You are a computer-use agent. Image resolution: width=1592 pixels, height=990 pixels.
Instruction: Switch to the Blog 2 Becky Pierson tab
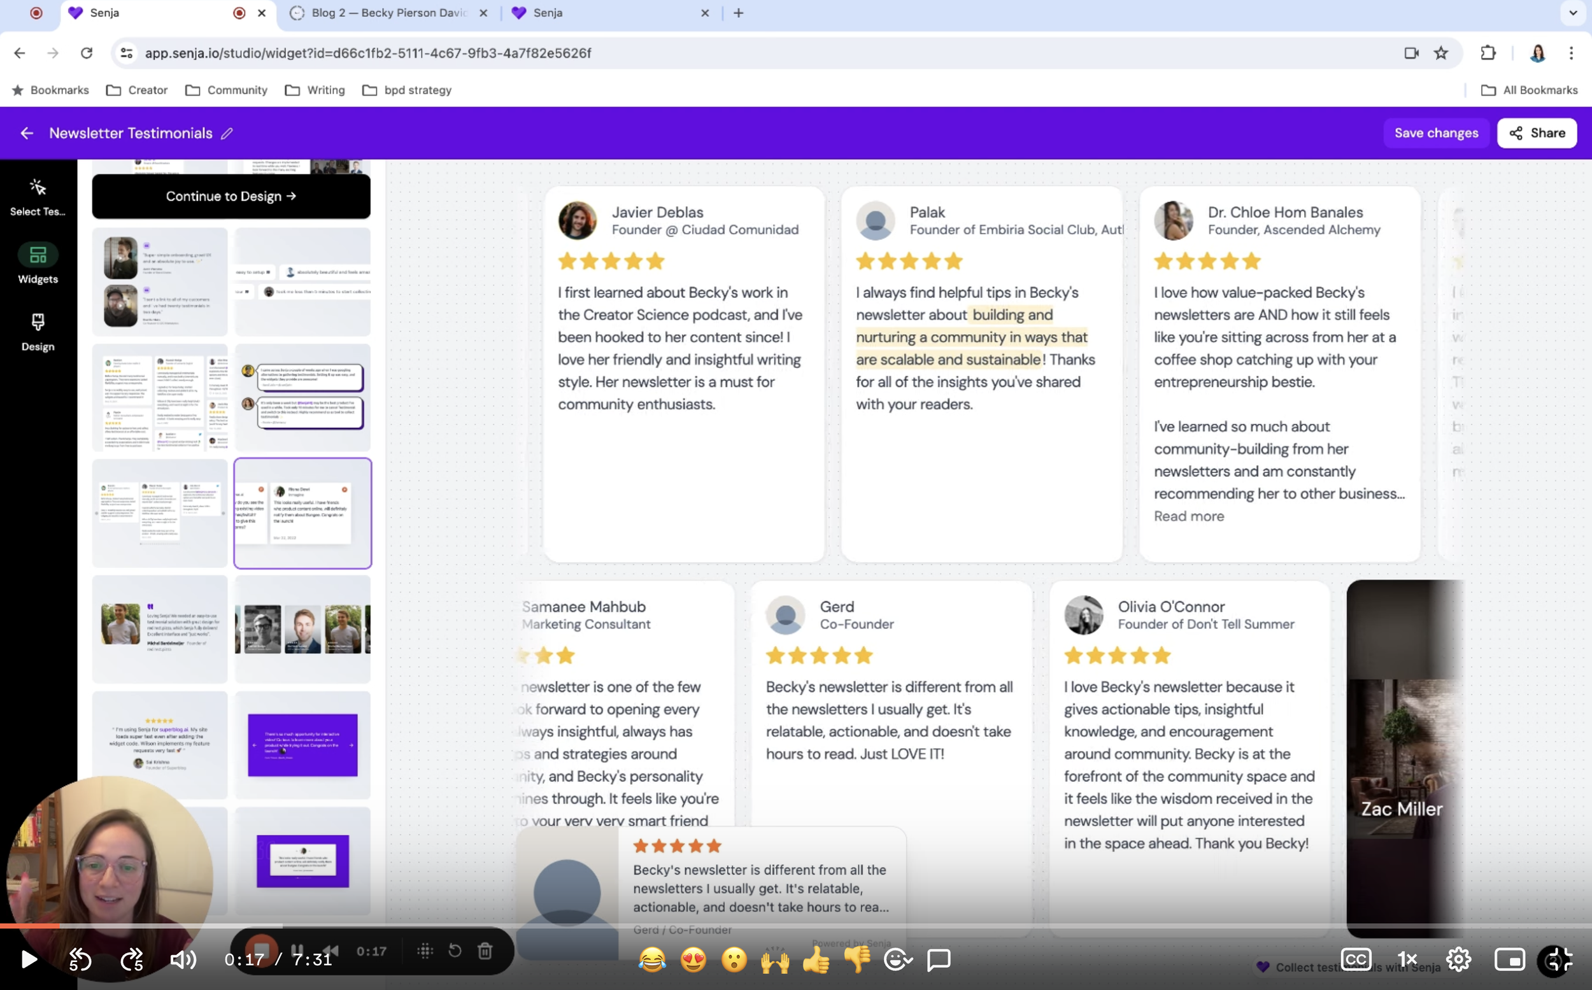click(389, 13)
